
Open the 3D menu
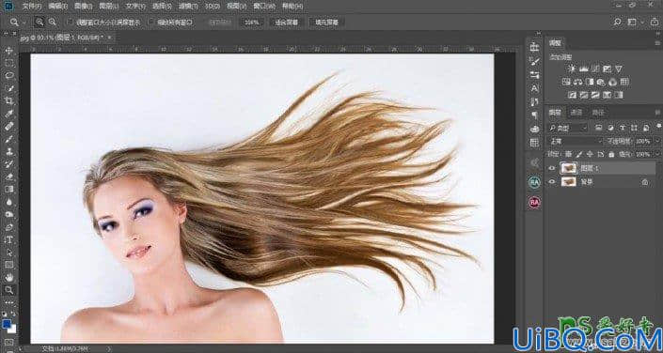click(x=212, y=7)
